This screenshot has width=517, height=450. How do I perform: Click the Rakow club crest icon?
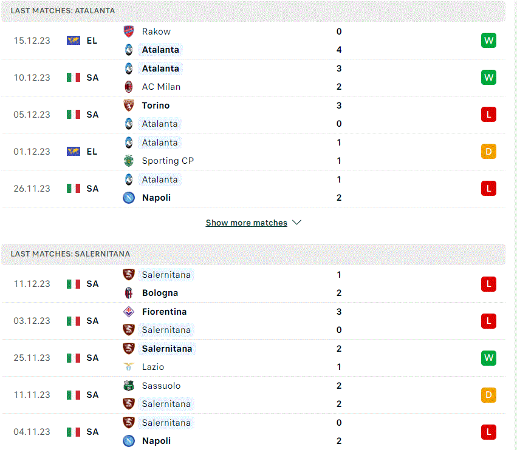pos(129,32)
